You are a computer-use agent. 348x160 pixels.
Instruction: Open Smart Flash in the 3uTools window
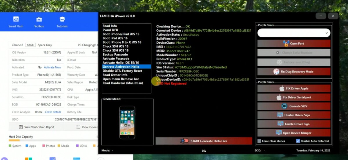[16, 22]
